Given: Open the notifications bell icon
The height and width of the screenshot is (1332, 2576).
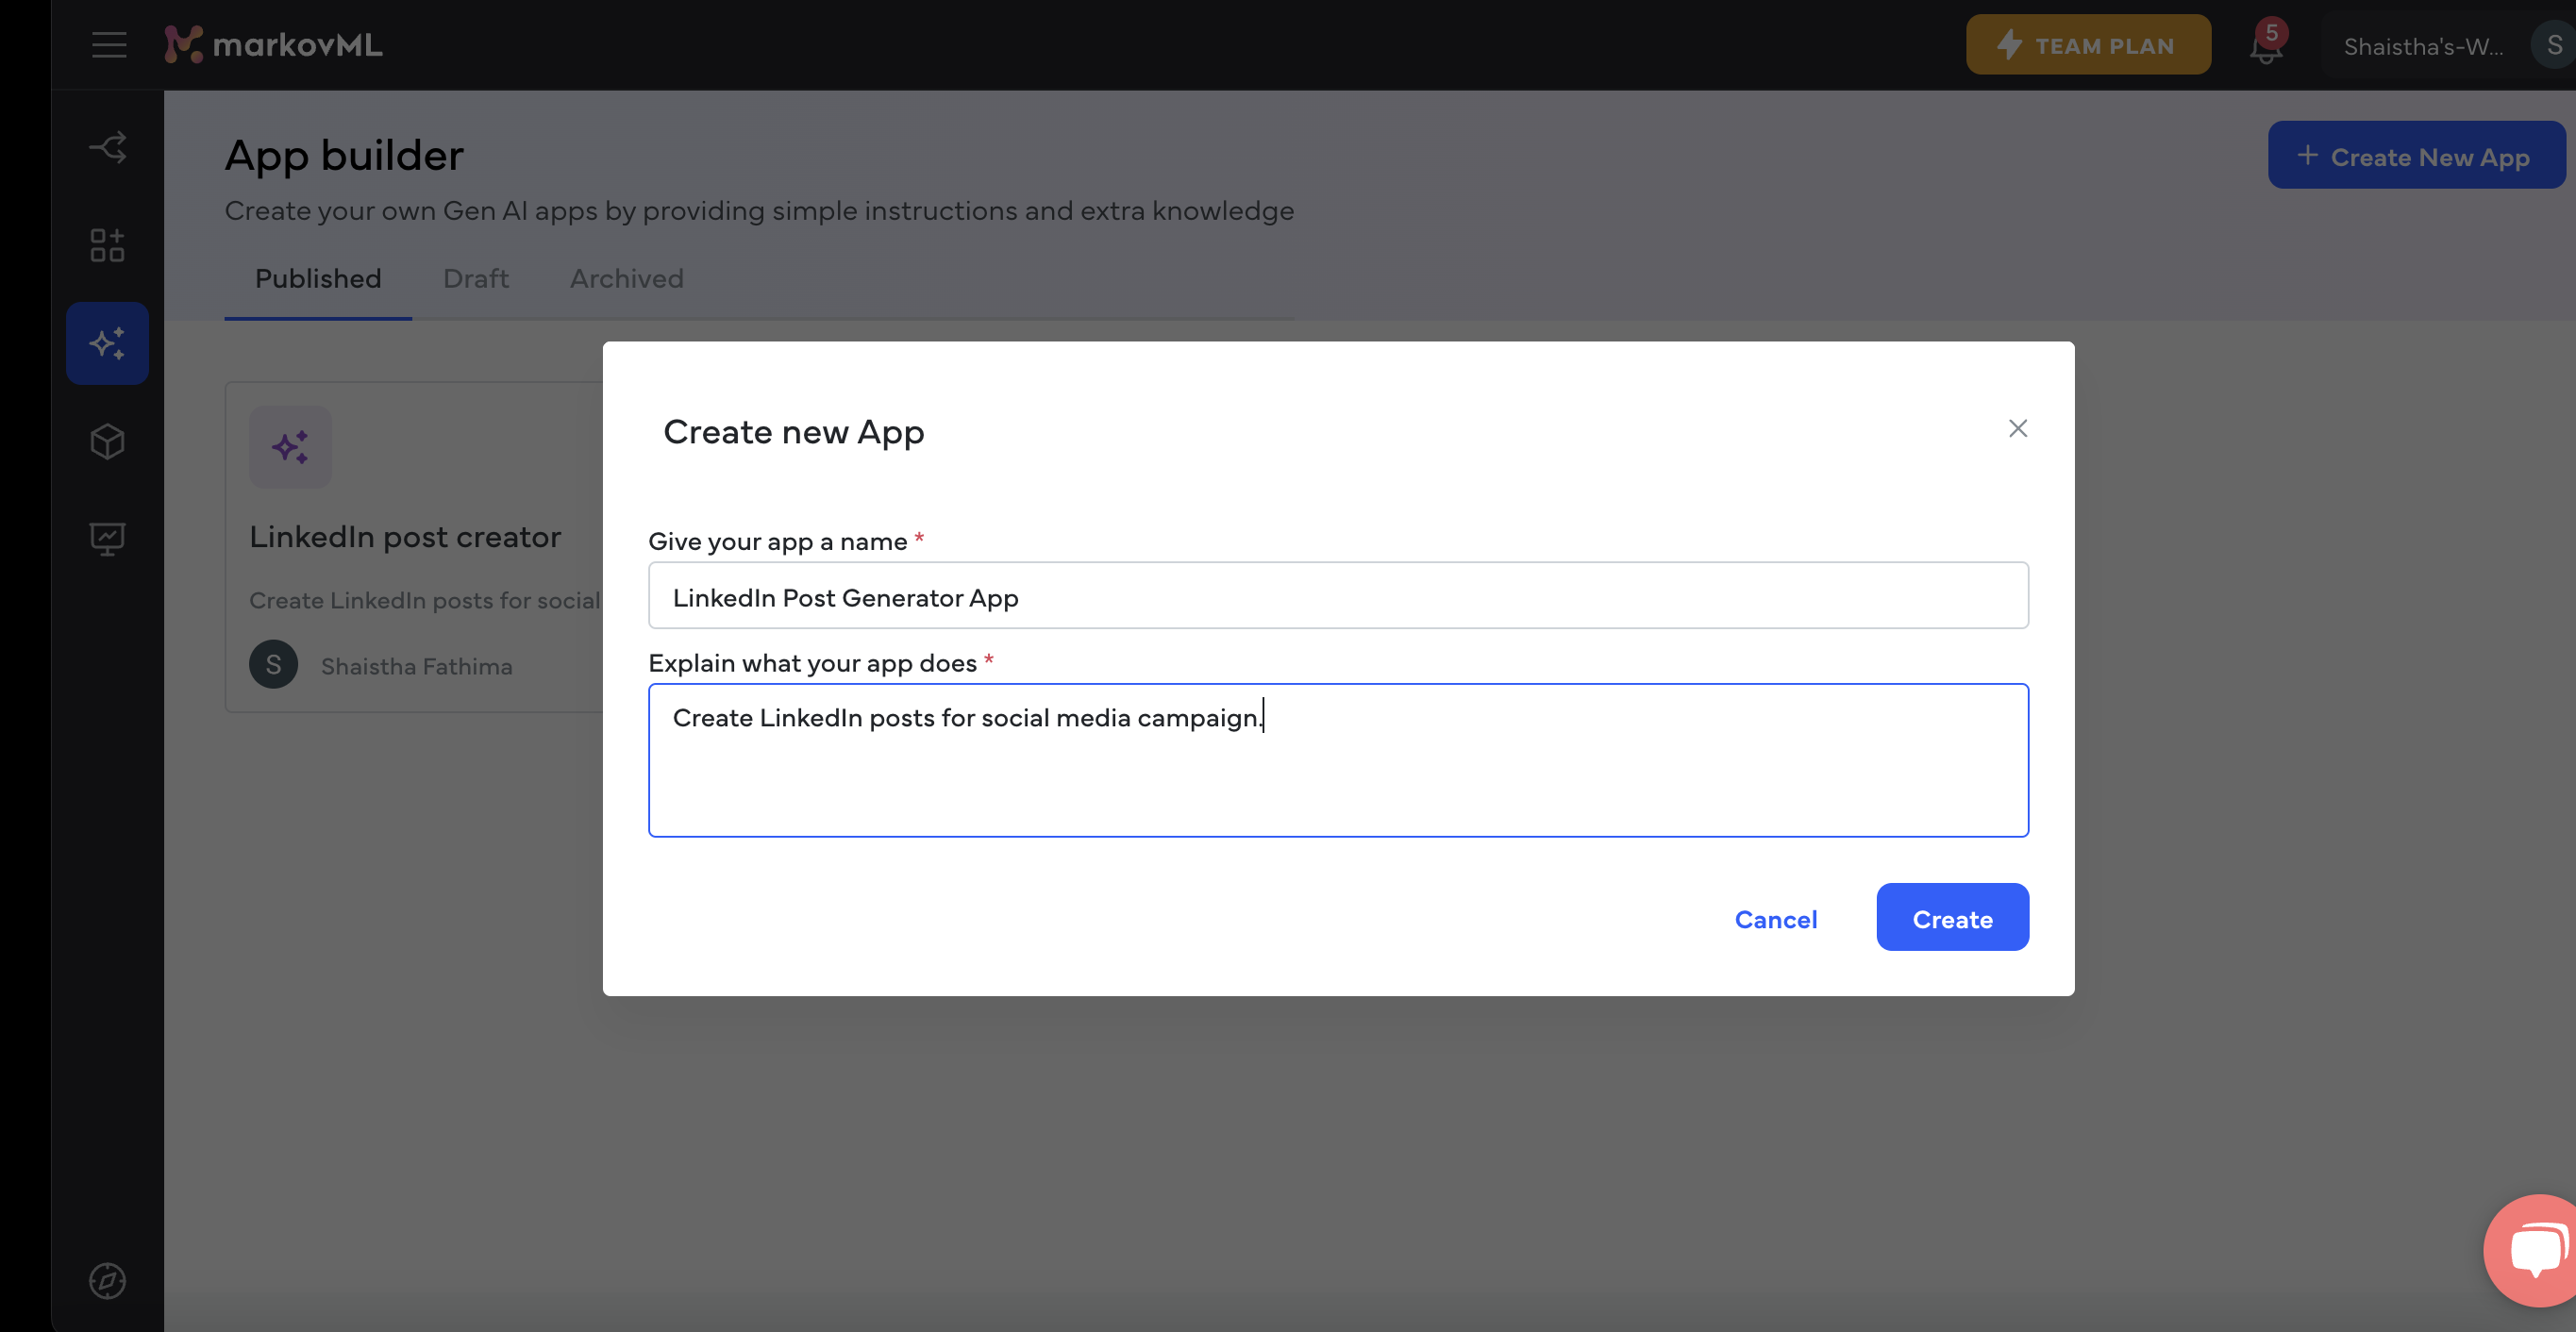Looking at the screenshot, I should tap(2267, 44).
